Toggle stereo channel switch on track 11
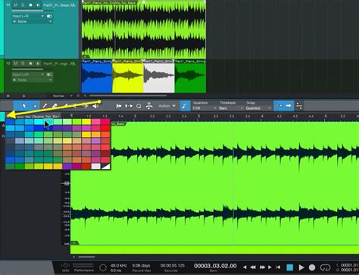The height and width of the screenshot is (275, 359). pyautogui.click(x=49, y=16)
